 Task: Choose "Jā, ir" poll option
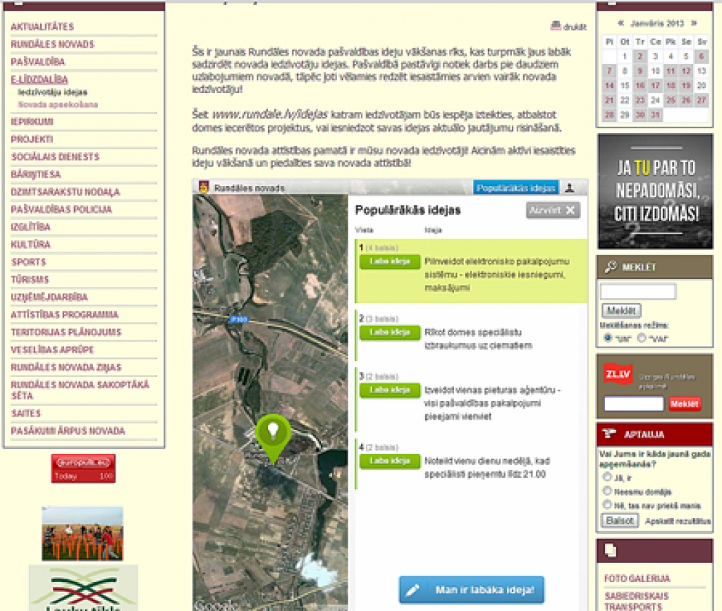(x=606, y=476)
